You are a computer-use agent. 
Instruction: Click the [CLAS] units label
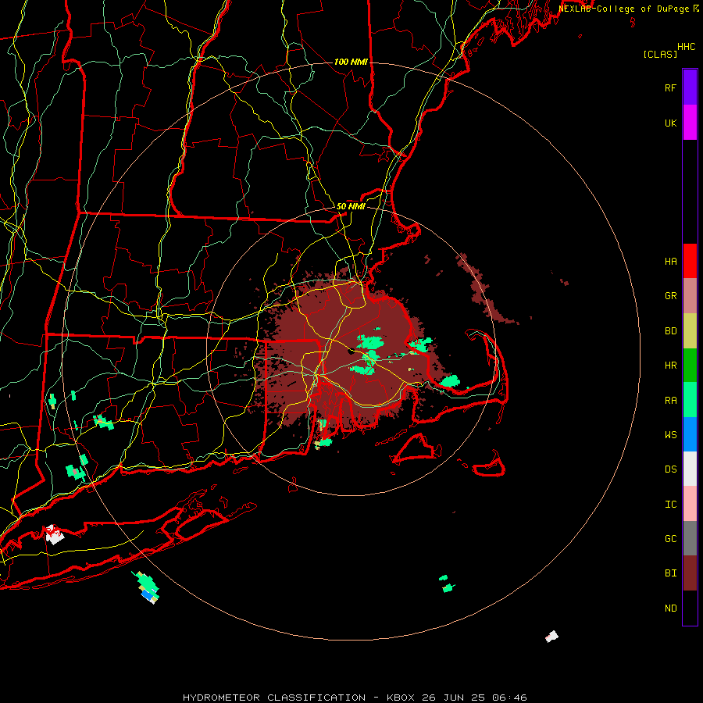[659, 54]
